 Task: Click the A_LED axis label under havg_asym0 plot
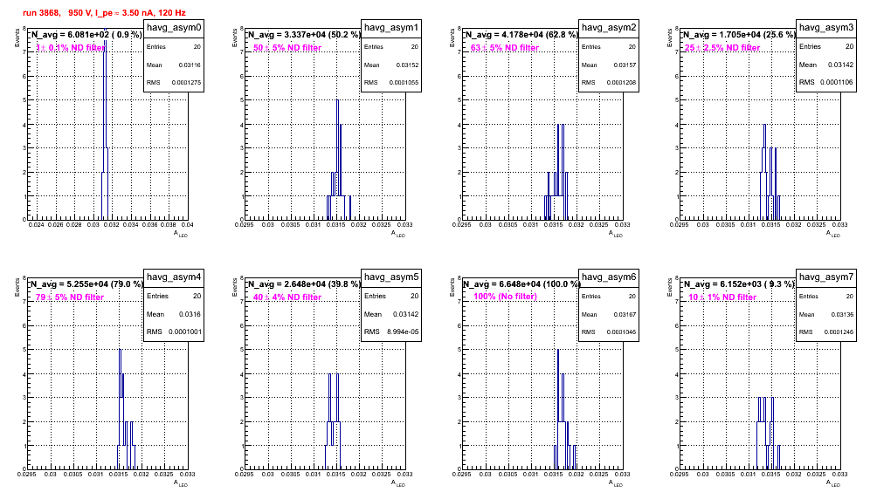tap(181, 234)
